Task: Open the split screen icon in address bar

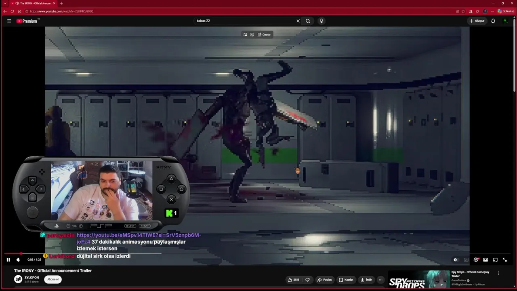Action: (457, 11)
